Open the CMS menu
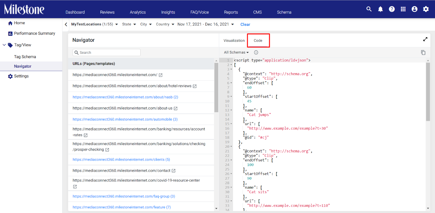The image size is (435, 213). pyautogui.click(x=257, y=12)
